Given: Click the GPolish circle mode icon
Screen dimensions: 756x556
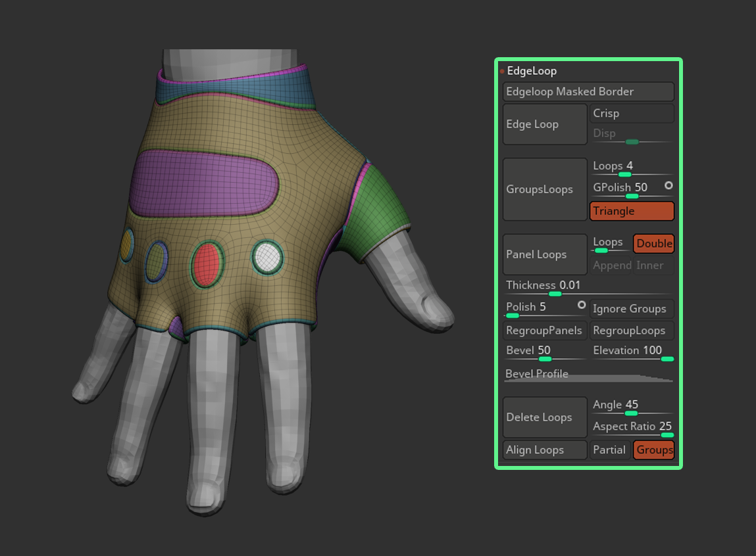Looking at the screenshot, I should click(668, 186).
